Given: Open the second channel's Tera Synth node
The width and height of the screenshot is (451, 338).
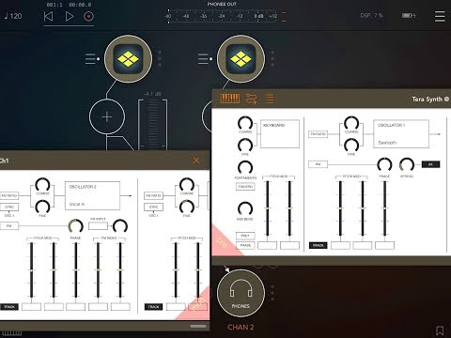Looking at the screenshot, I should (x=241, y=59).
